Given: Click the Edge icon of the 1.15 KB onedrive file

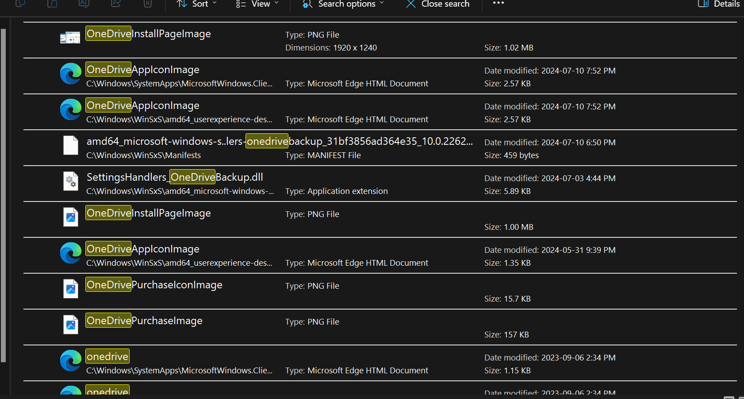Looking at the screenshot, I should (71, 360).
